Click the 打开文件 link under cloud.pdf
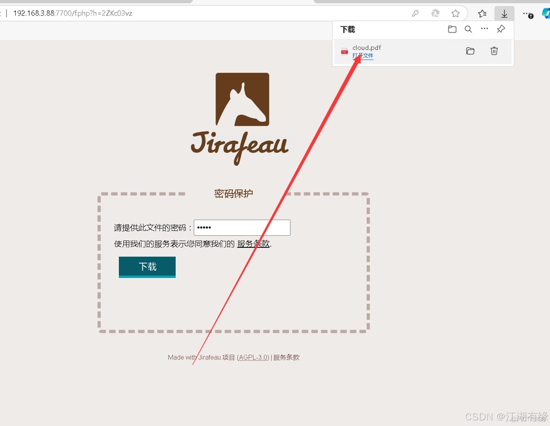 click(x=362, y=56)
